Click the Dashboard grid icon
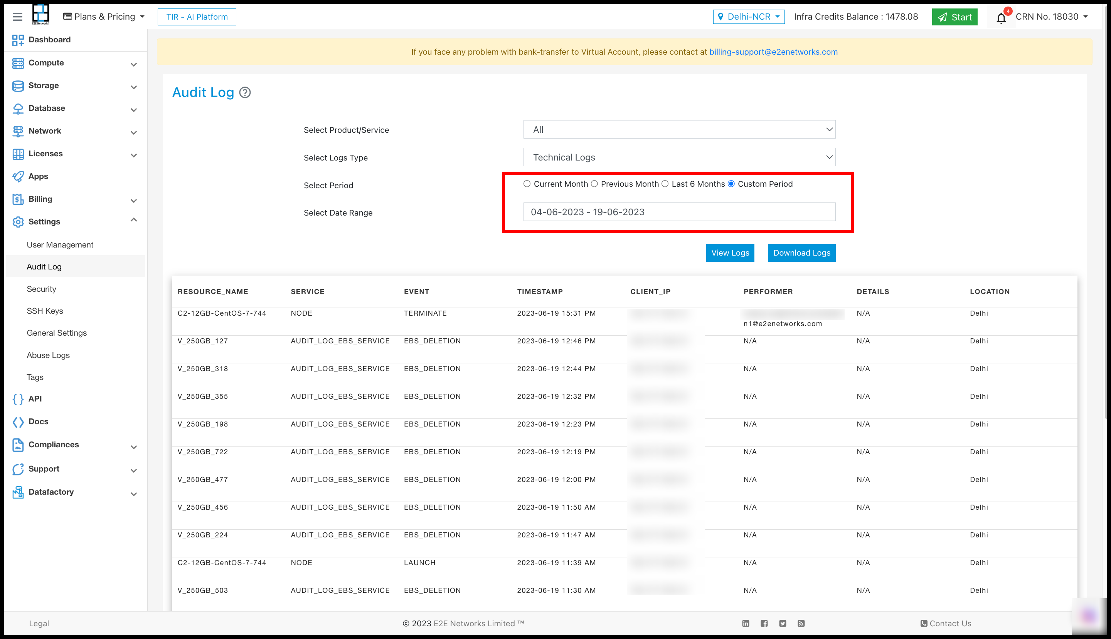This screenshot has width=1111, height=639. point(18,40)
